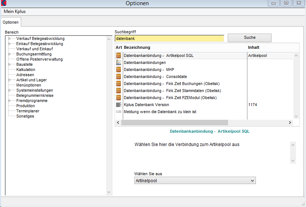Click the database icon for Fink Zeit Stammdaten
The image size is (306, 207).
coord(118,91)
